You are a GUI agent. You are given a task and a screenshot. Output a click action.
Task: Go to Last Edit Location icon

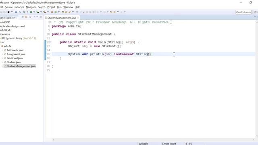tap(111, 12)
